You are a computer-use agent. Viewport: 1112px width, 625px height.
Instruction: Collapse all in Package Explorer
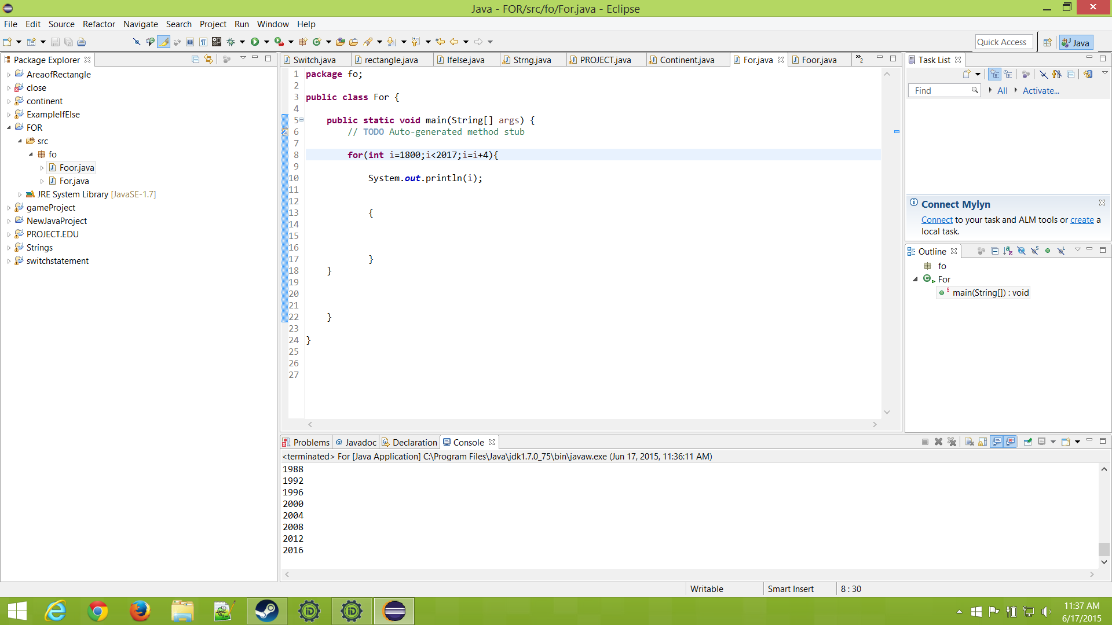pos(195,59)
